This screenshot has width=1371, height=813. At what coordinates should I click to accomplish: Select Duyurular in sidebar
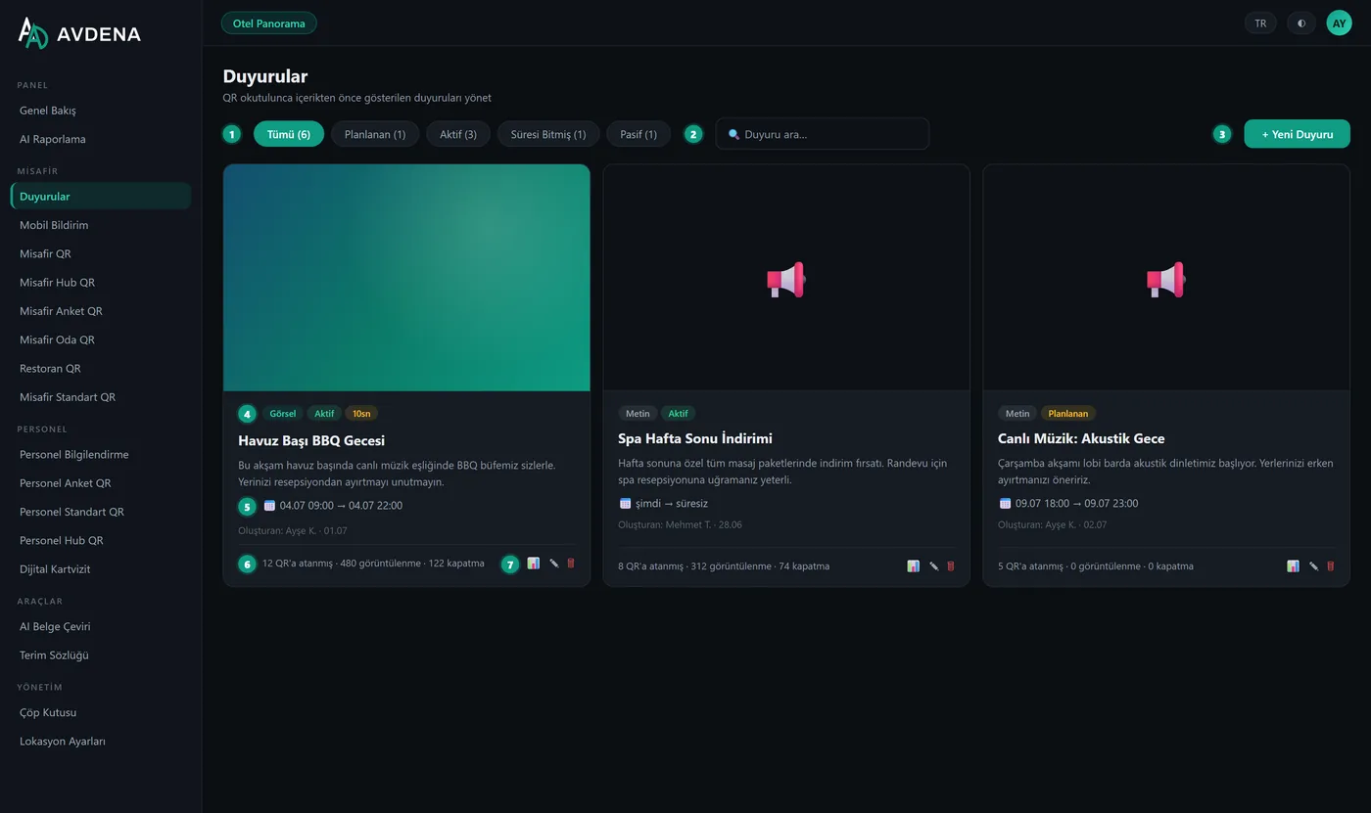point(101,197)
